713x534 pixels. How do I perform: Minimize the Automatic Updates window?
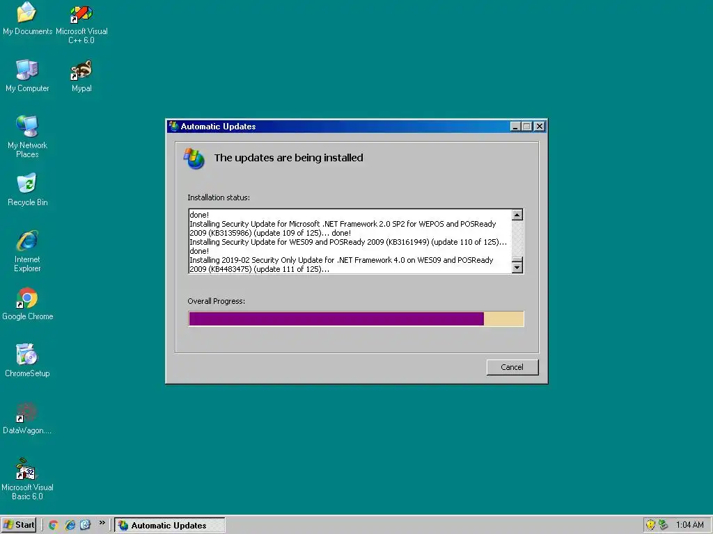[515, 127]
